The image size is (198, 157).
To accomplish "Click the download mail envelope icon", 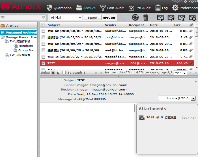I will coord(182,17).
